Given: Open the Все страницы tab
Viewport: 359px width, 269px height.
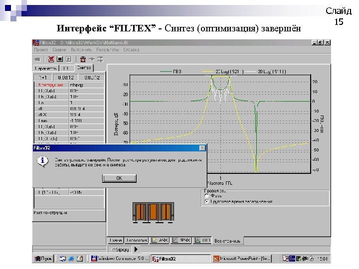Looking at the screenshot, I should (227, 241).
